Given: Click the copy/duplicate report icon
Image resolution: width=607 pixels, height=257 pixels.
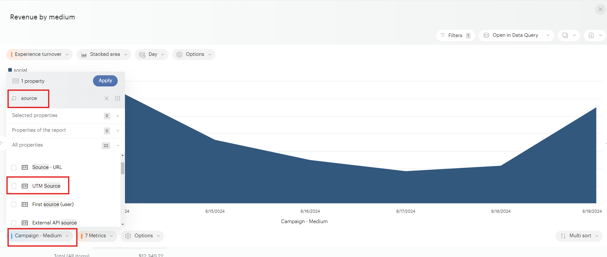Looking at the screenshot, I should tap(565, 35).
